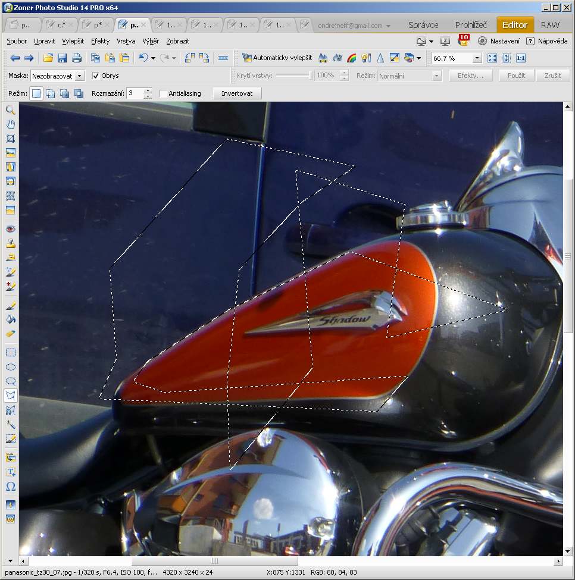
Task: Open Nastavení settings
Action: [x=499, y=41]
